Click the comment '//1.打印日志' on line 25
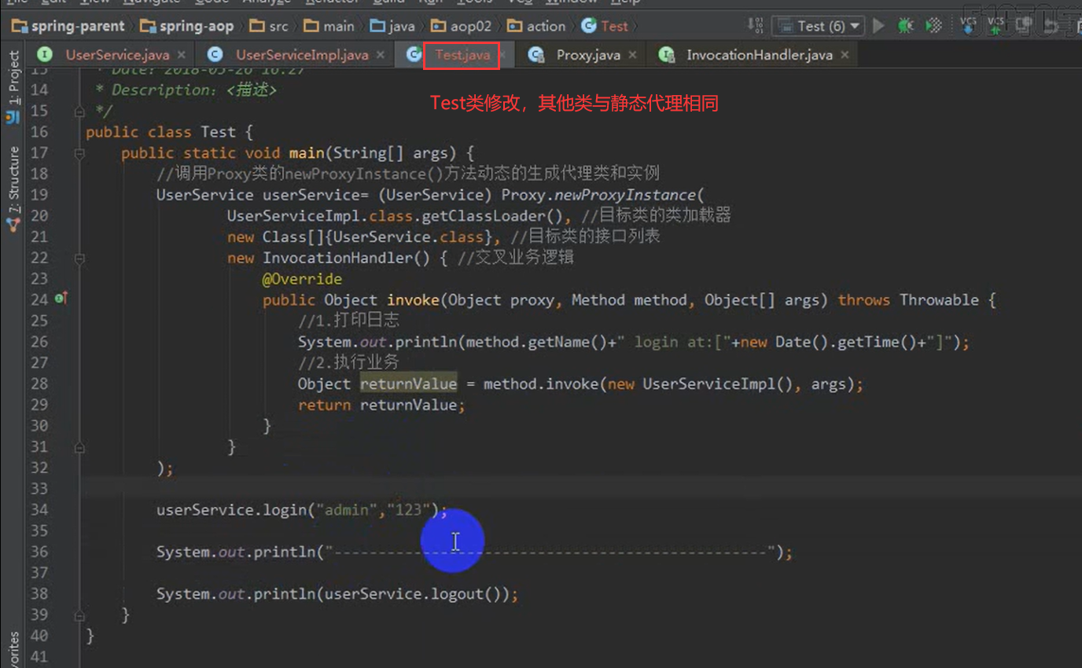The width and height of the screenshot is (1082, 668). (x=348, y=321)
